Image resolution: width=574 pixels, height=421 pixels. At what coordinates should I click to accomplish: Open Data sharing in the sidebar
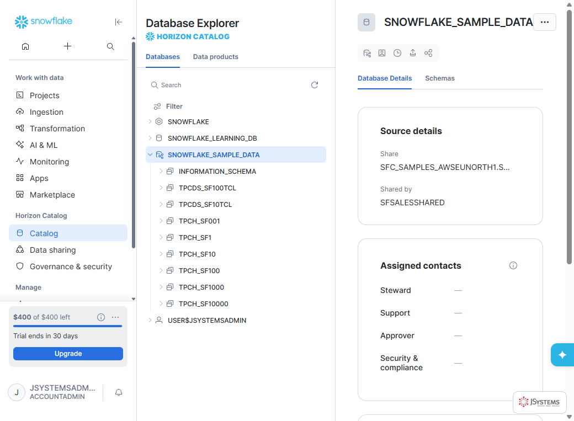pyautogui.click(x=68, y=249)
